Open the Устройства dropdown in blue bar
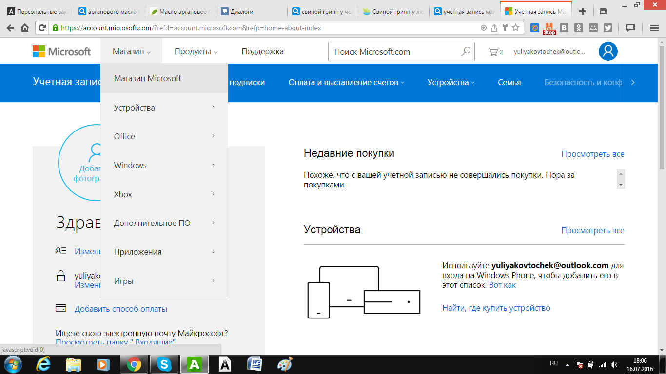Image resolution: width=666 pixels, height=374 pixels. click(x=451, y=83)
